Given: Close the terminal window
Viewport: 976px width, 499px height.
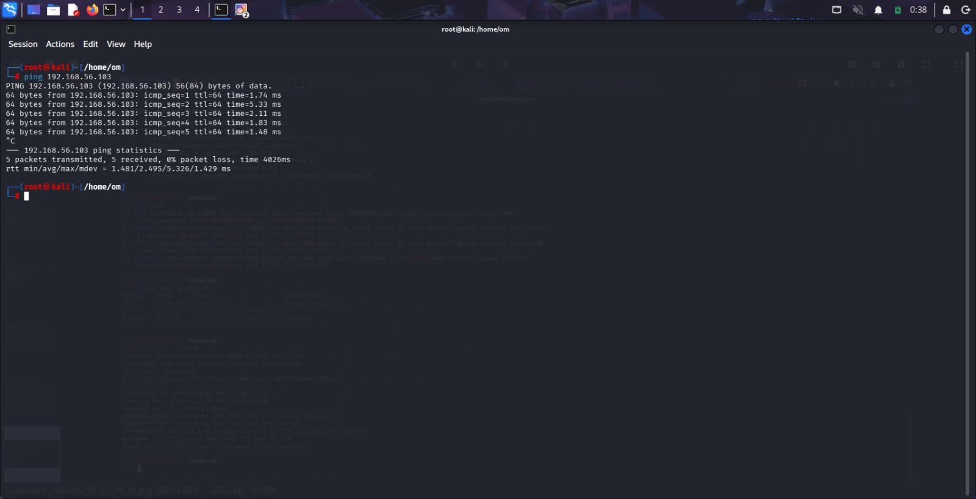Looking at the screenshot, I should [x=967, y=29].
